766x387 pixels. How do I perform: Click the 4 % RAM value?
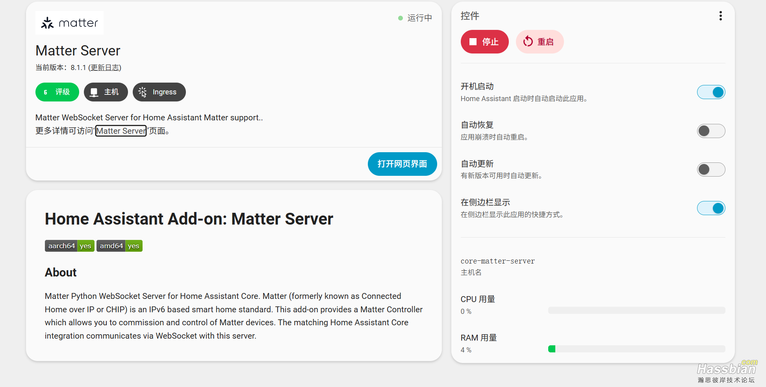click(x=466, y=350)
